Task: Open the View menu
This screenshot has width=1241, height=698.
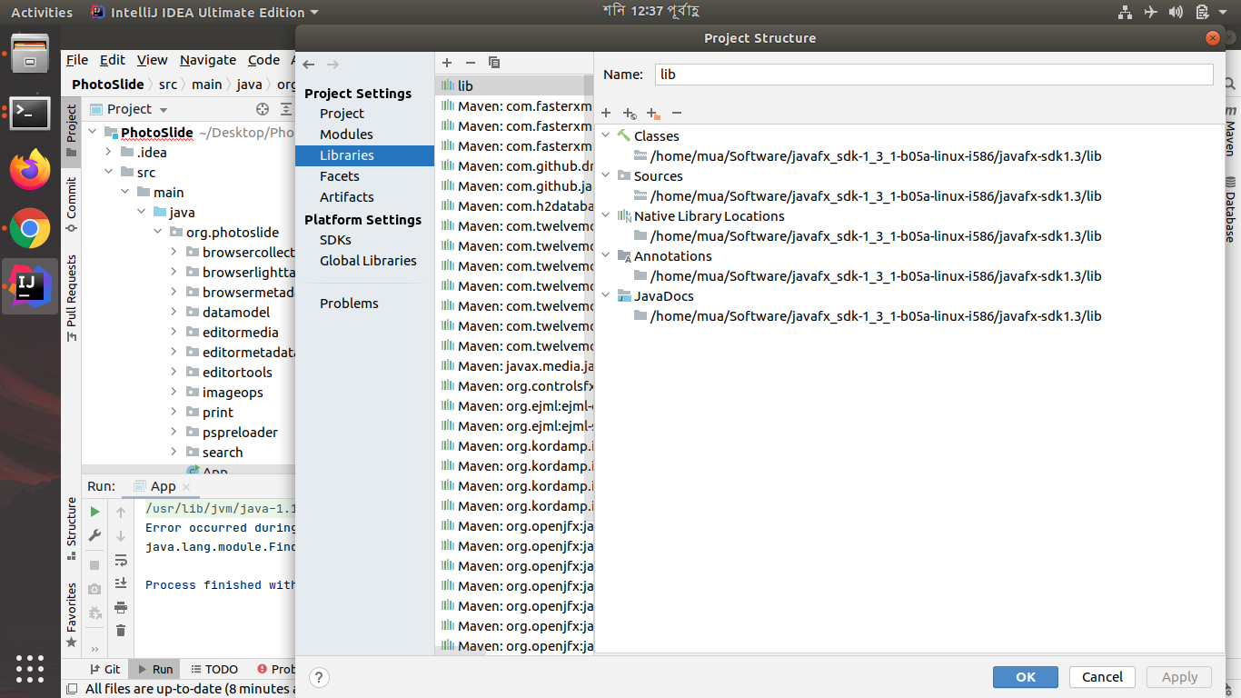Action: point(153,60)
